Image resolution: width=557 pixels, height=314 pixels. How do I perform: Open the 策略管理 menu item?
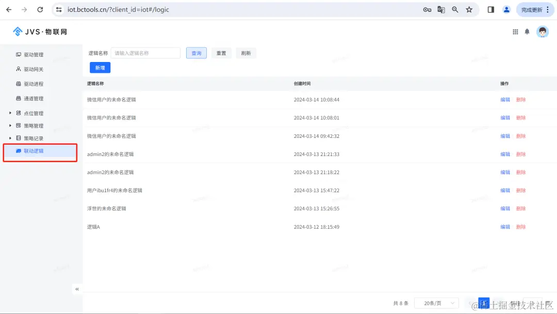(34, 126)
